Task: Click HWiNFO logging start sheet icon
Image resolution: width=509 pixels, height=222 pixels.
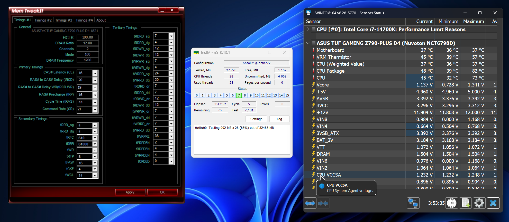Action: (x=466, y=203)
